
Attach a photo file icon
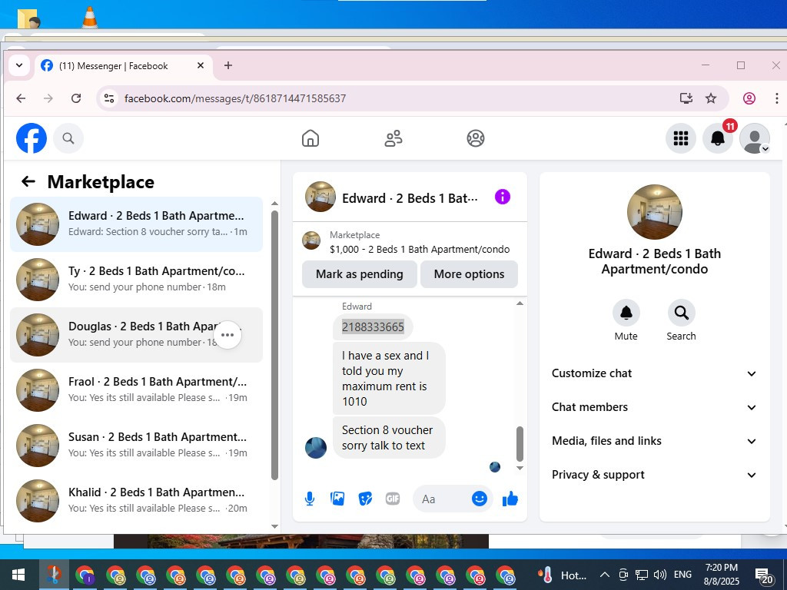point(337,499)
